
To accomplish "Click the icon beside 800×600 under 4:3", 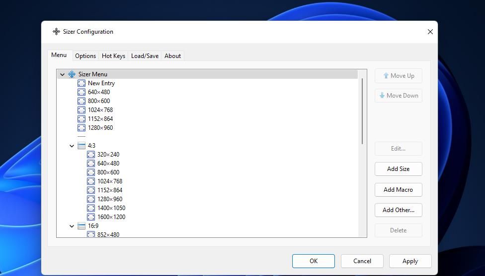I will [91, 172].
